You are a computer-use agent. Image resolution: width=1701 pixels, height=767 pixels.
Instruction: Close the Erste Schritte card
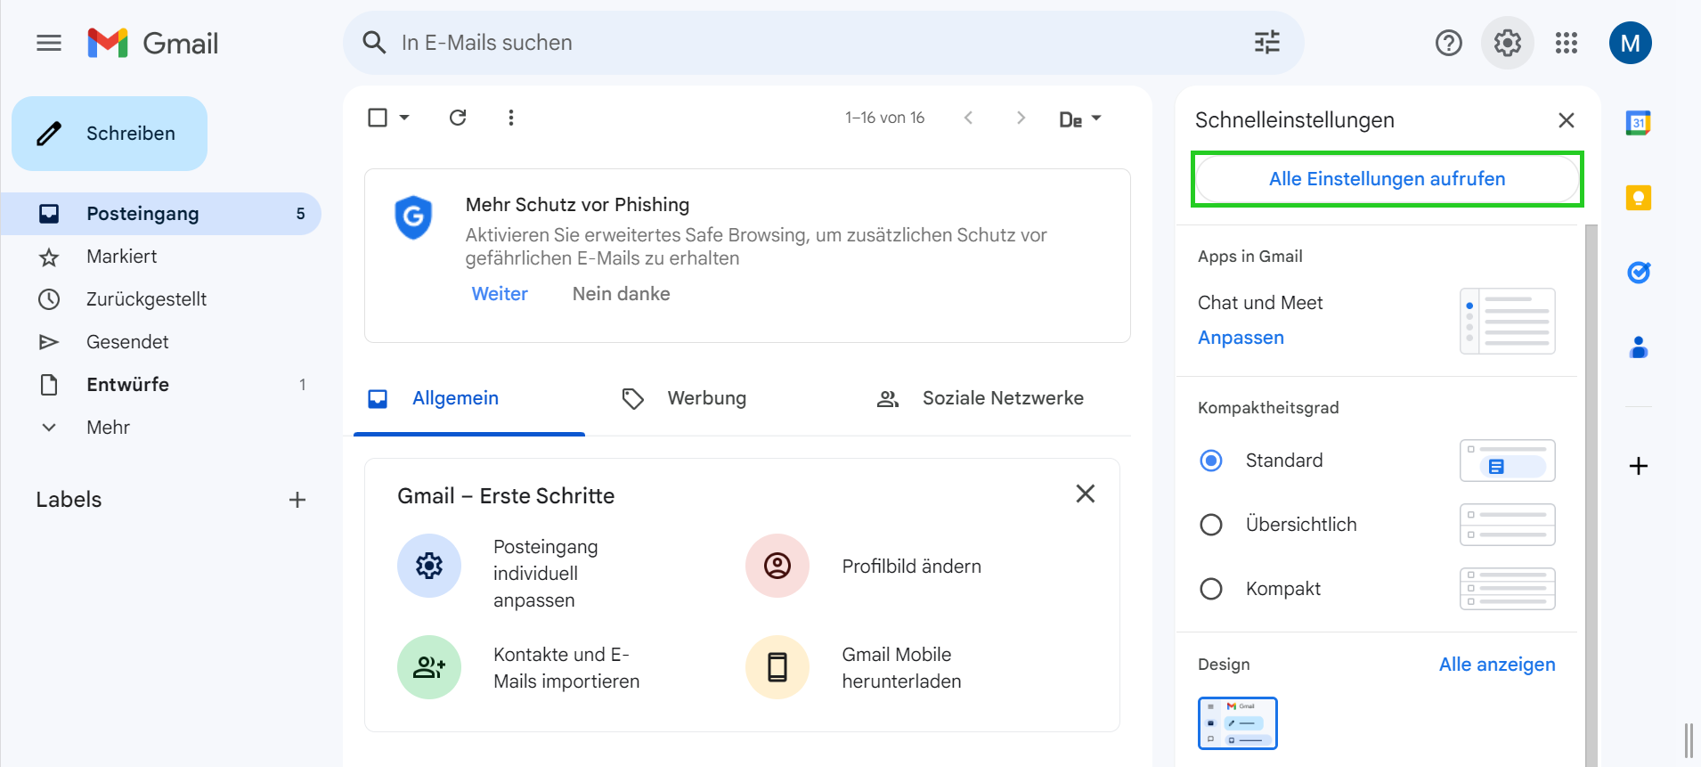tap(1085, 494)
